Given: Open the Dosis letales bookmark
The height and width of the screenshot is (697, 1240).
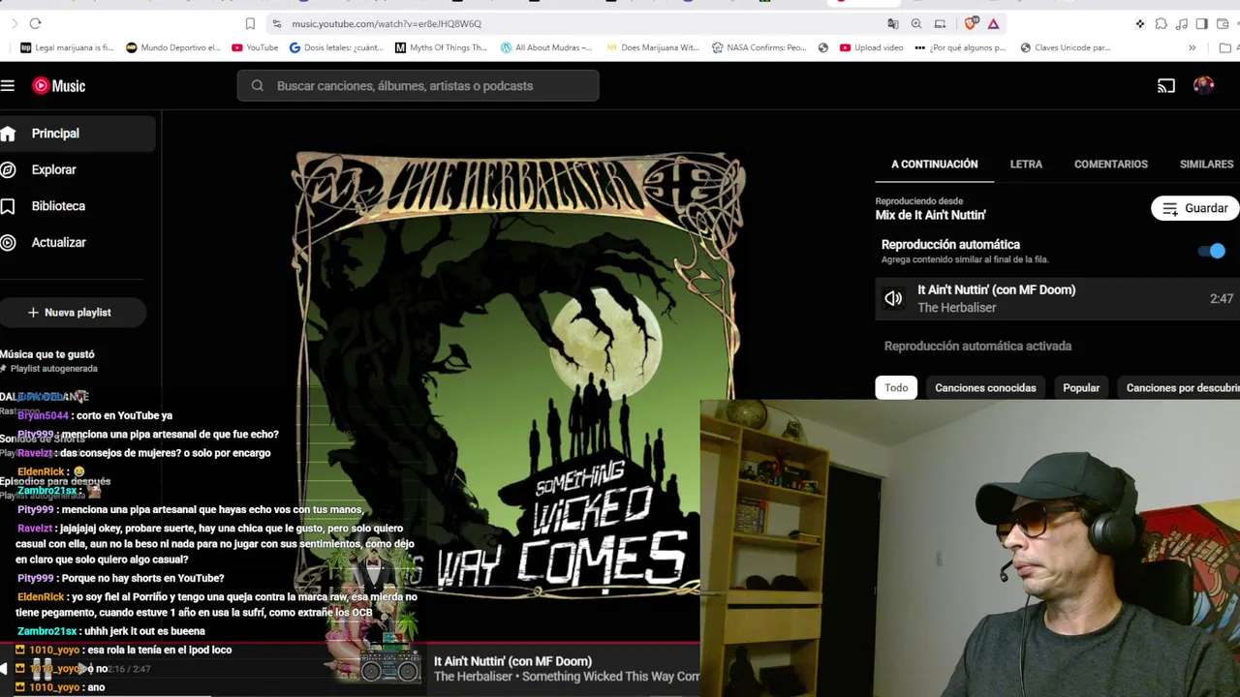Looking at the screenshot, I should (x=336, y=47).
